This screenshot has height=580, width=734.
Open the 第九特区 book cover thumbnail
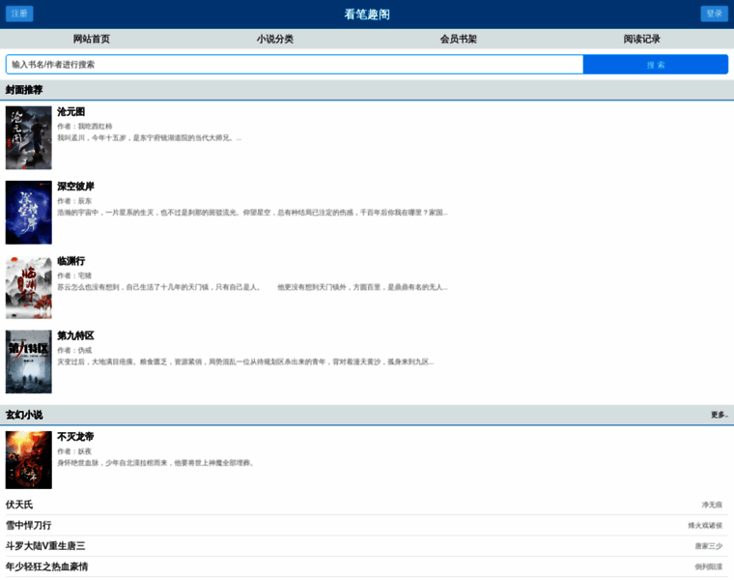[x=29, y=362]
